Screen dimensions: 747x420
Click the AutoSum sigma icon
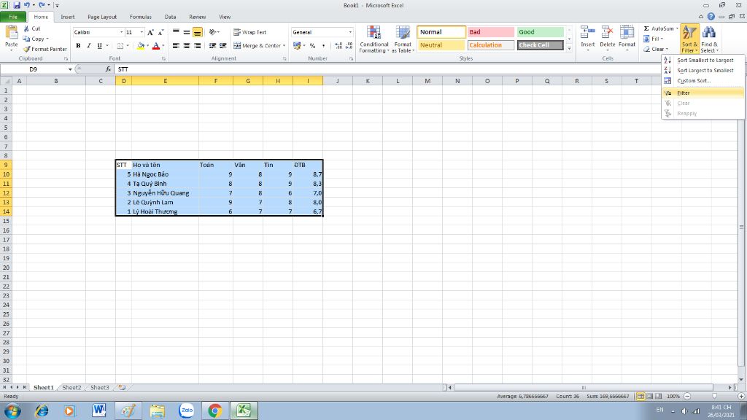click(x=646, y=28)
